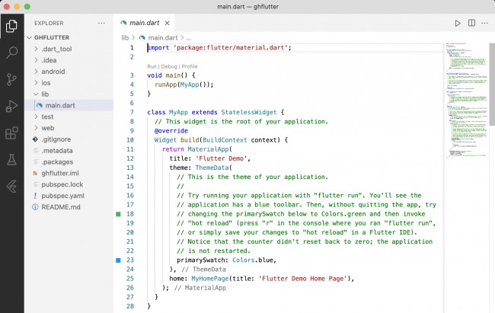Select the main.dart editor tab
Screen dimensions: 495x313
(146, 24)
